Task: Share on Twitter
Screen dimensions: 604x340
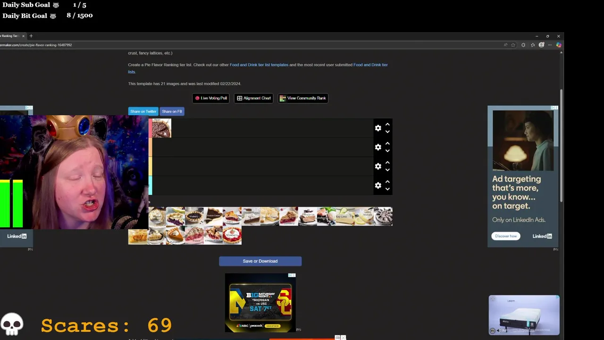Action: (143, 111)
